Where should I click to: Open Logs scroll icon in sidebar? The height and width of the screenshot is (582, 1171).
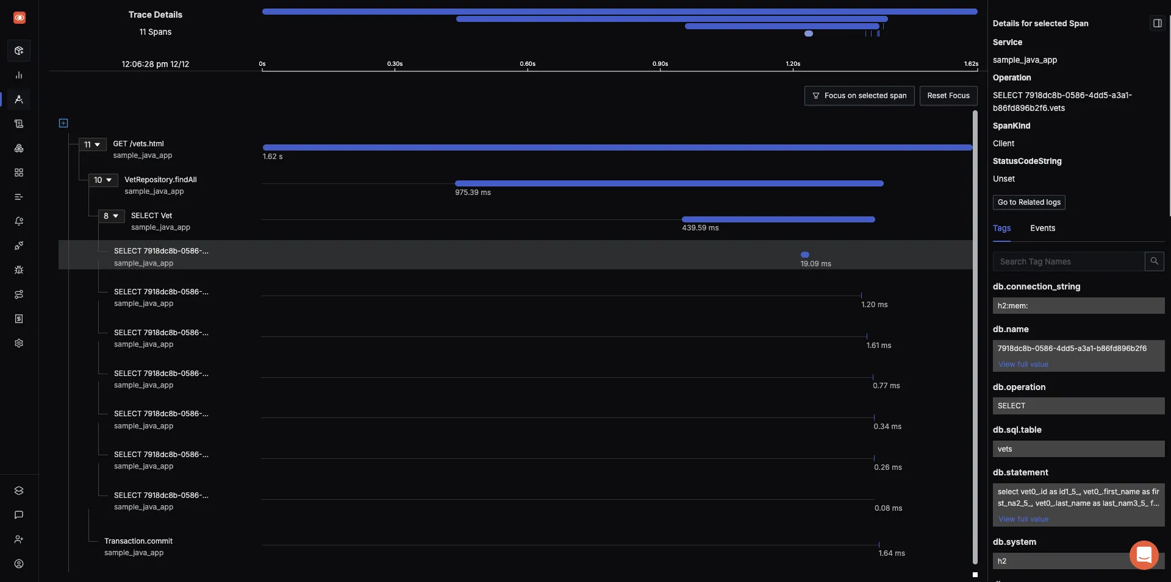click(x=19, y=124)
